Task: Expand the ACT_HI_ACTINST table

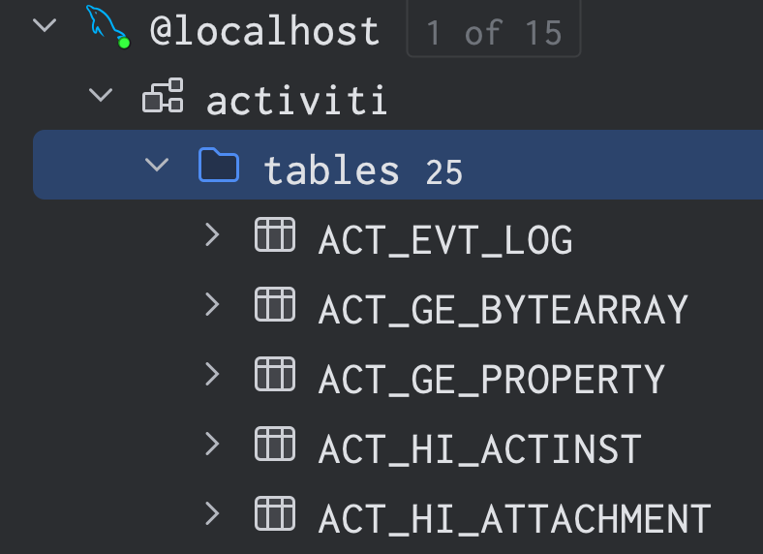Action: tap(212, 444)
